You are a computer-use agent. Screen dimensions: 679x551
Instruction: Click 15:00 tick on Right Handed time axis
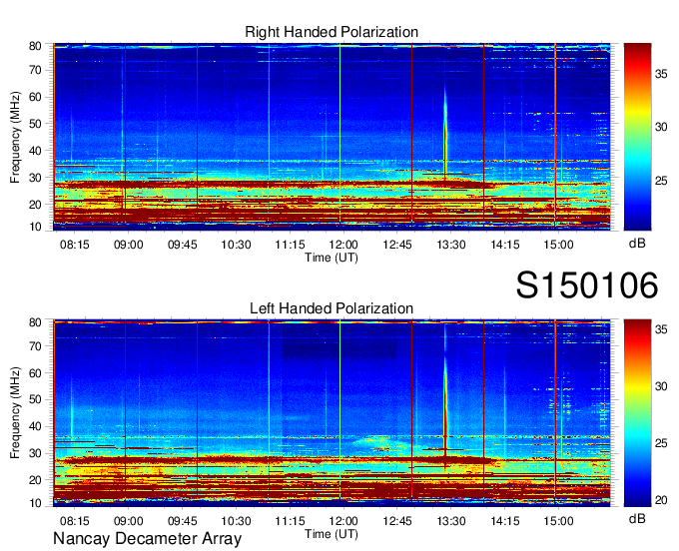558,245
